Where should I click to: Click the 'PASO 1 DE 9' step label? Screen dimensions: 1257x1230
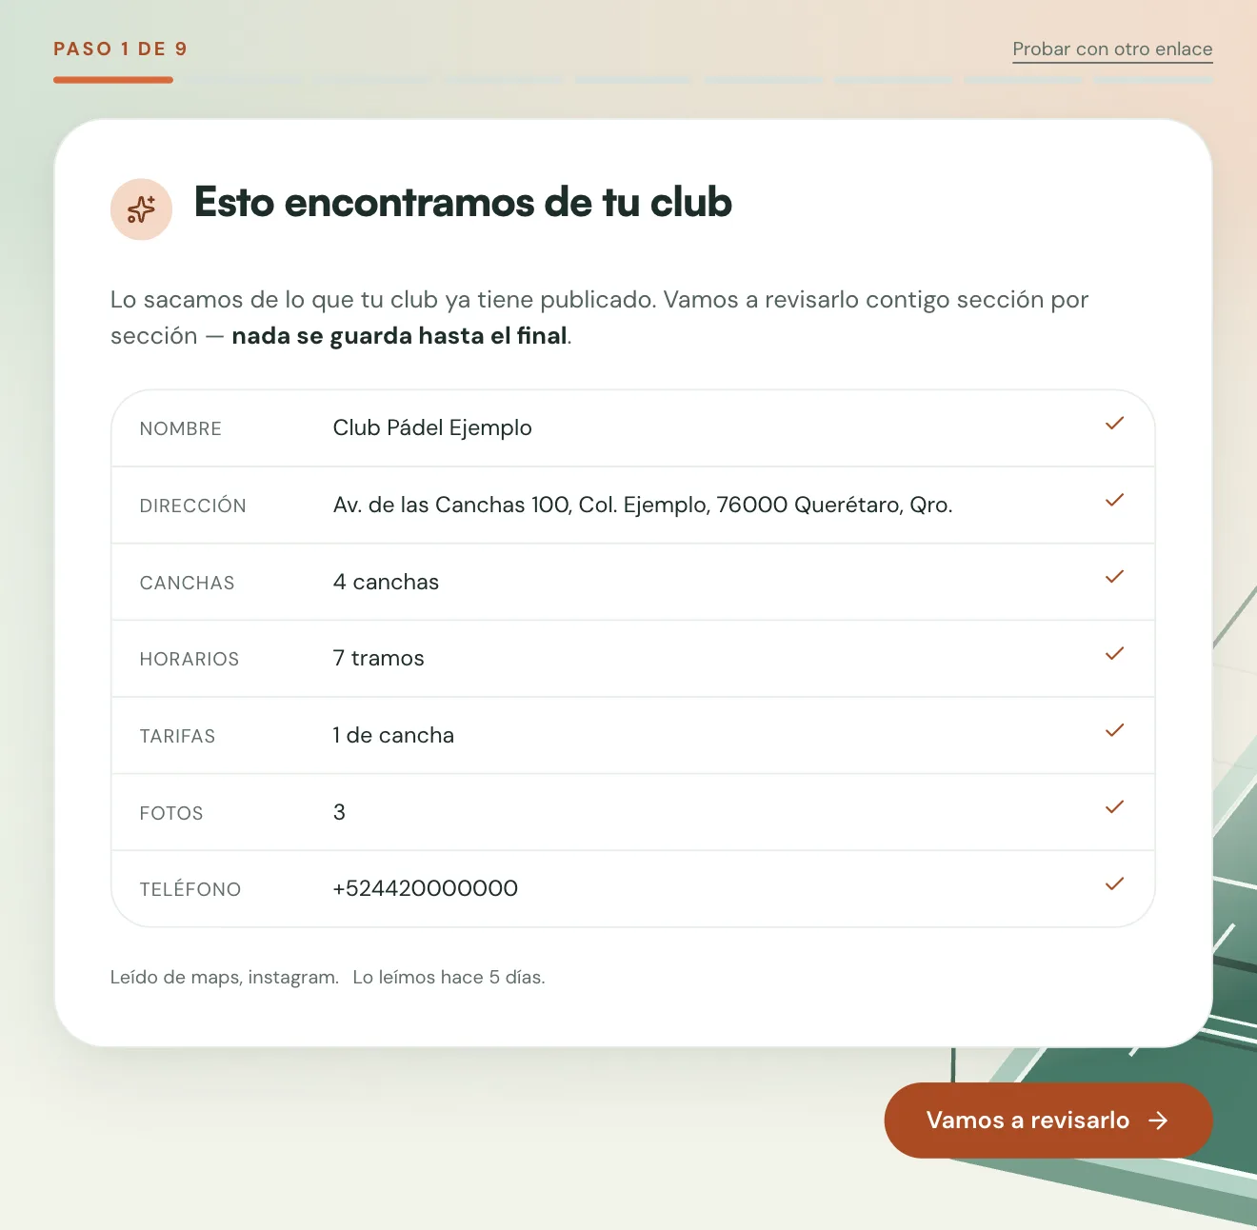point(120,49)
